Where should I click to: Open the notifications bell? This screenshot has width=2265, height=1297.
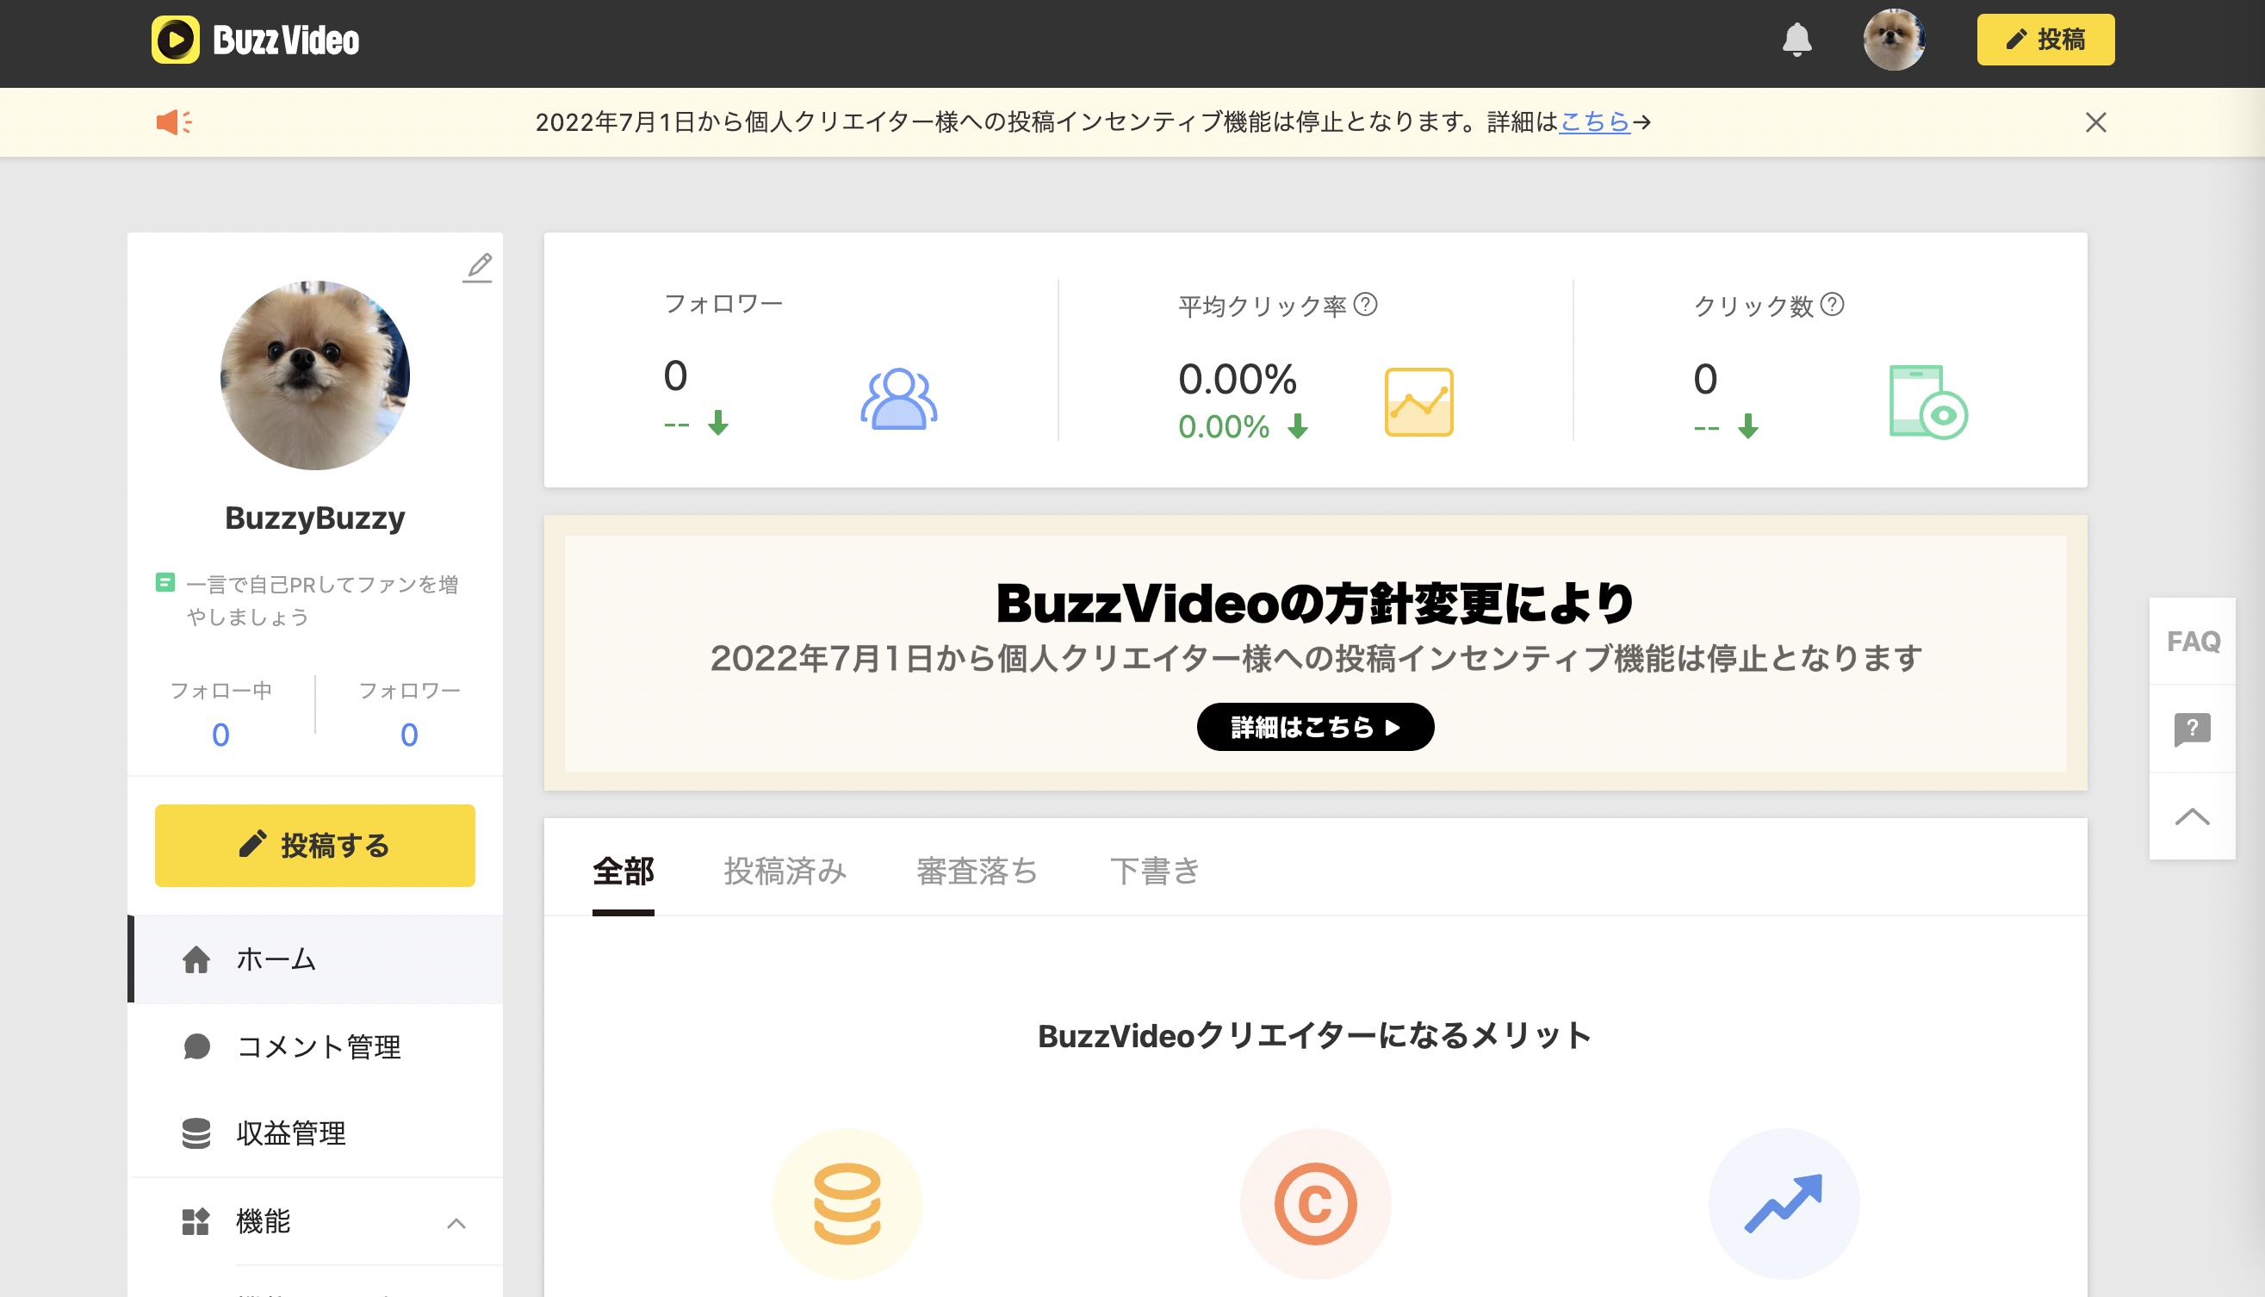coord(1796,40)
